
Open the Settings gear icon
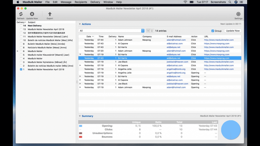pos(238,14)
